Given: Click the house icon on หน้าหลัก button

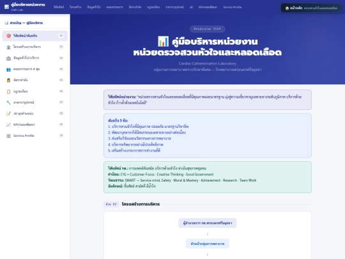Looking at the screenshot, I should (x=287, y=8).
